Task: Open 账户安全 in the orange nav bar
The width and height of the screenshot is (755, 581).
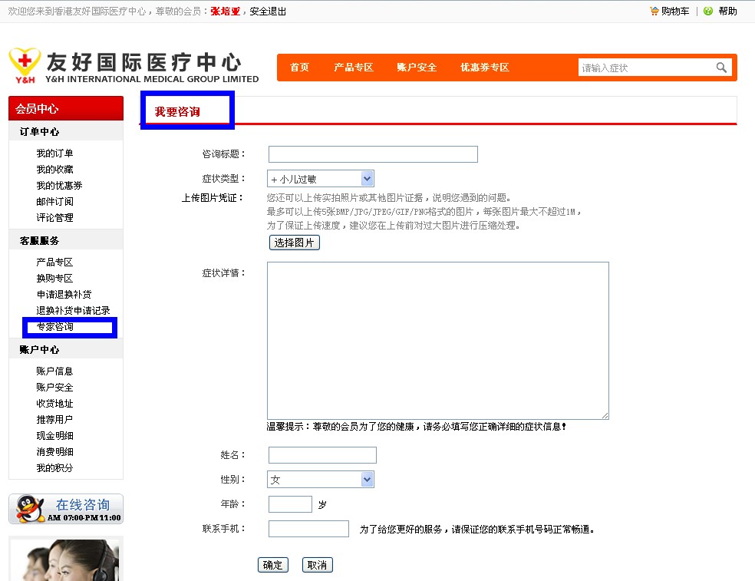Action: (x=417, y=68)
